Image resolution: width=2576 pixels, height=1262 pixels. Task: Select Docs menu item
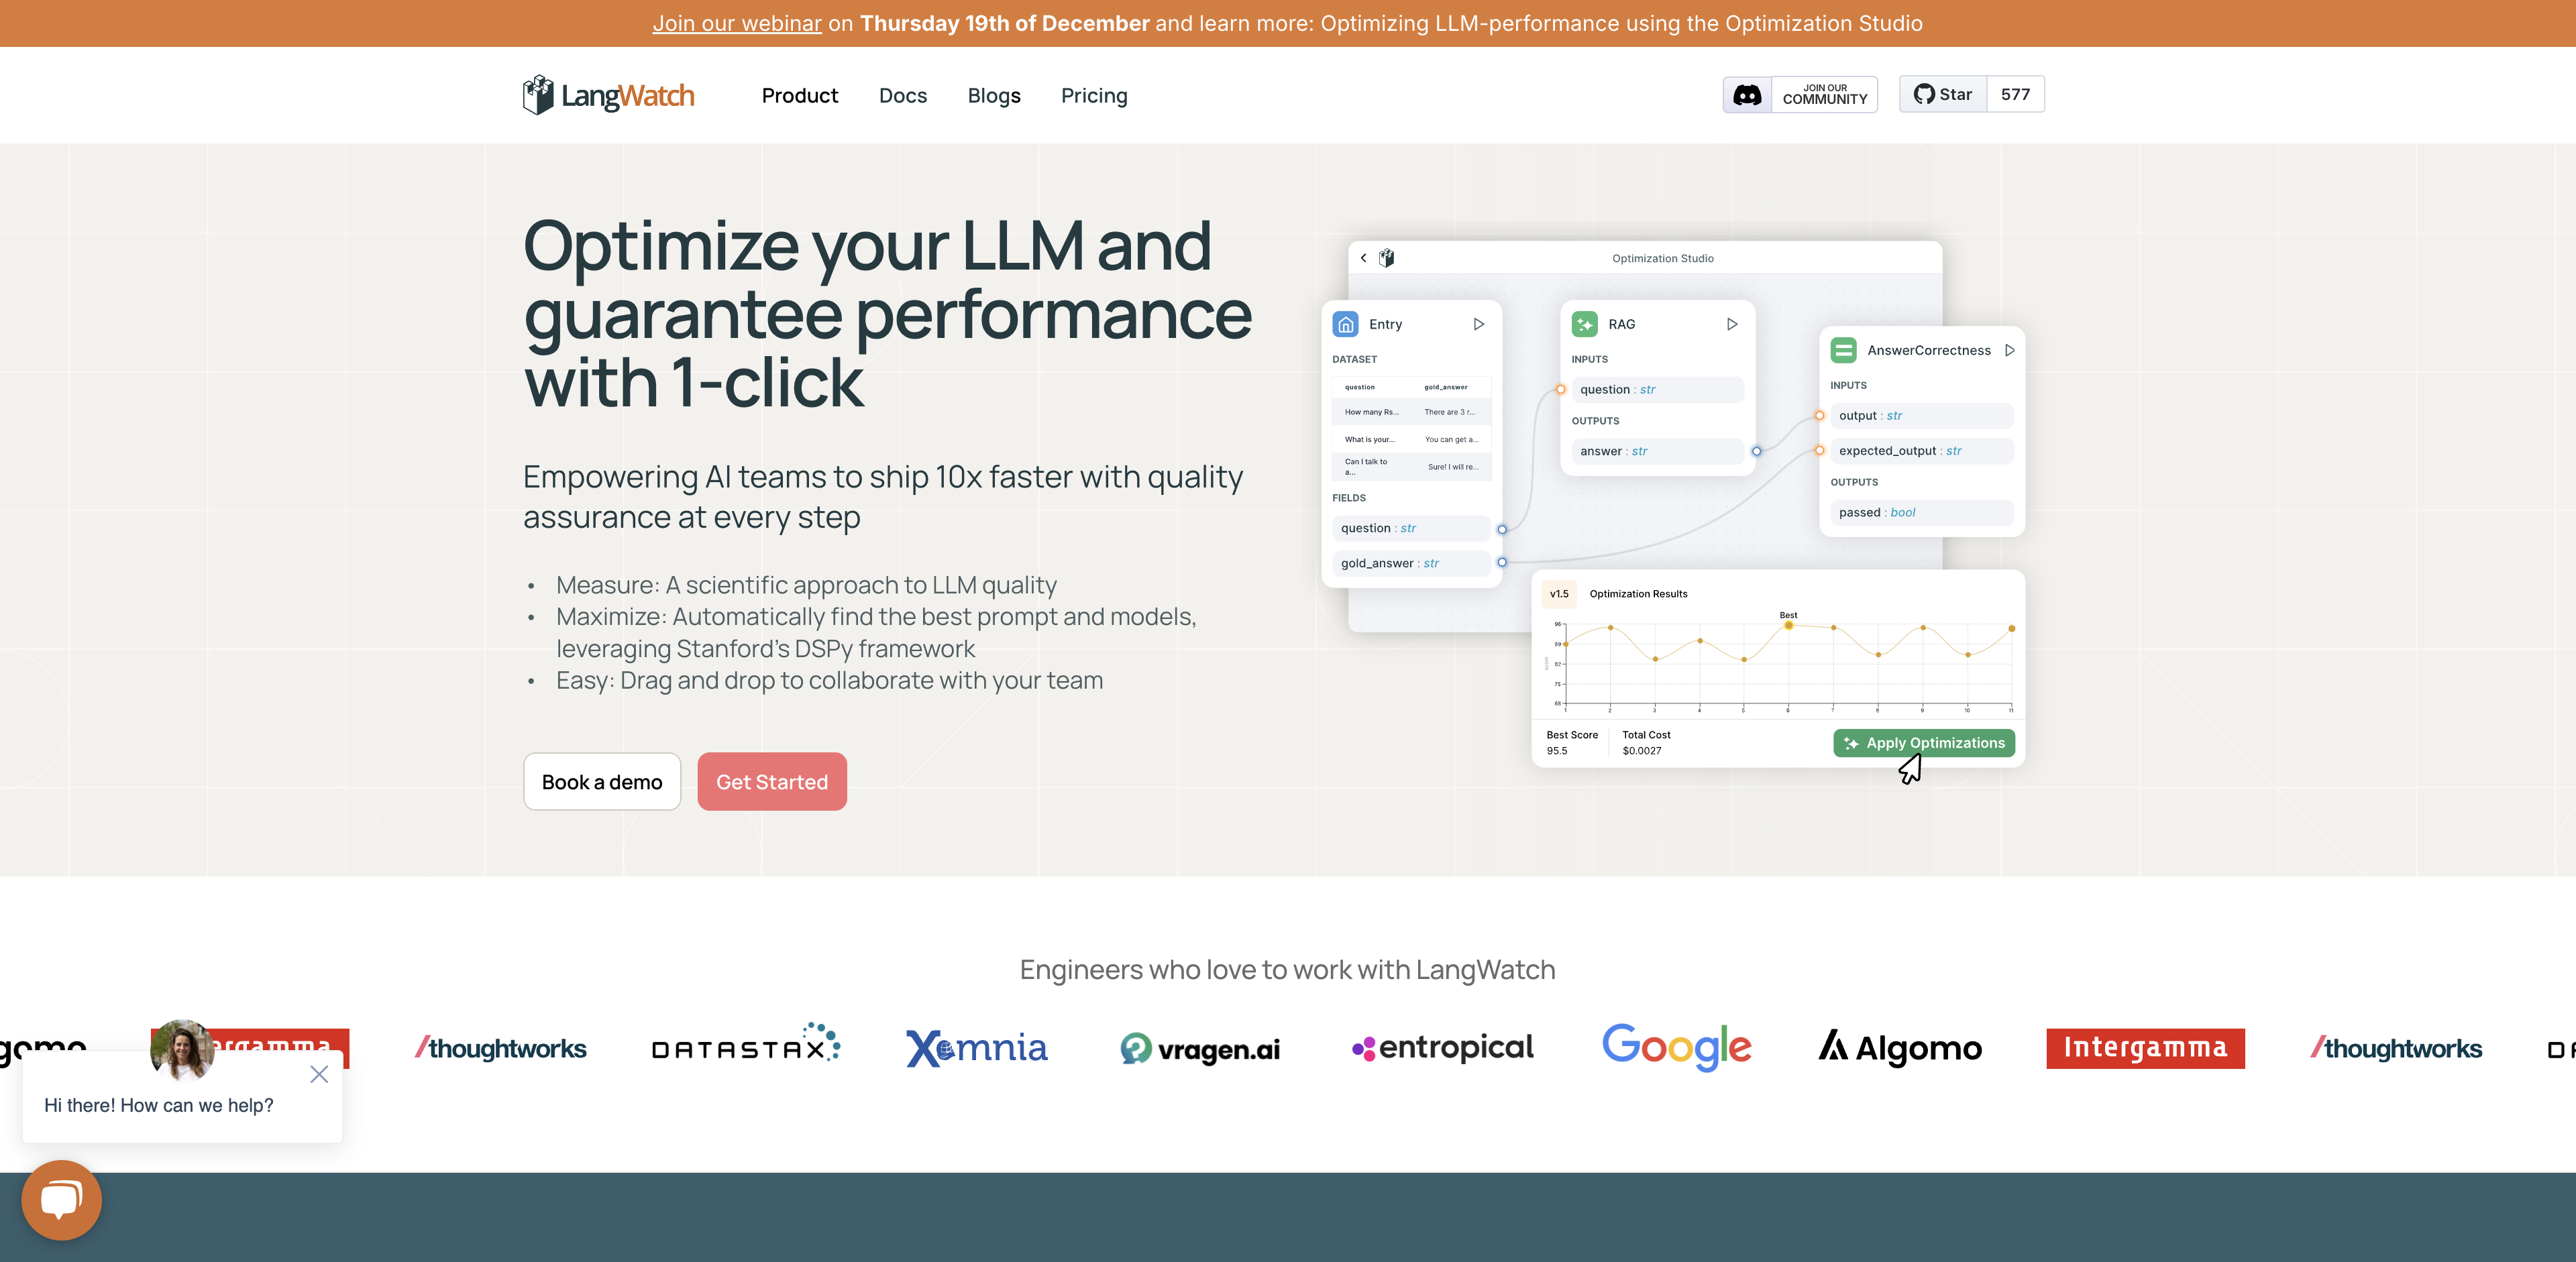tap(902, 94)
